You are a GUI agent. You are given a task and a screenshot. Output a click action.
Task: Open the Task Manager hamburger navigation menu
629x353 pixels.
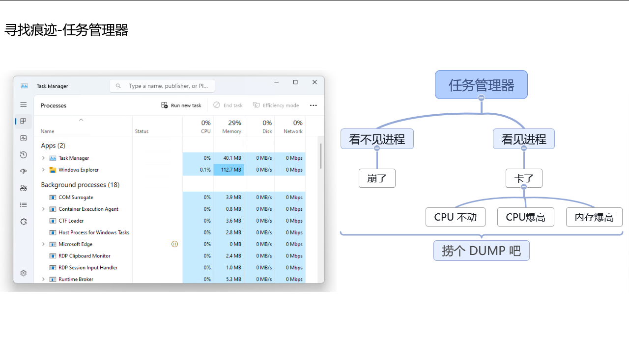click(x=23, y=105)
